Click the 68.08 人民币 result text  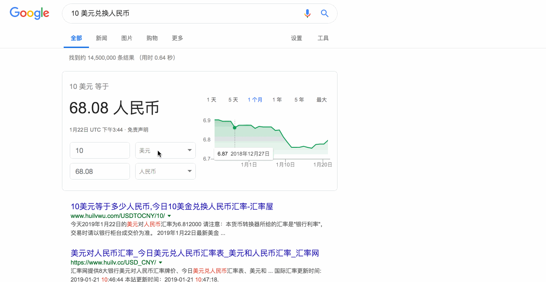click(x=114, y=108)
